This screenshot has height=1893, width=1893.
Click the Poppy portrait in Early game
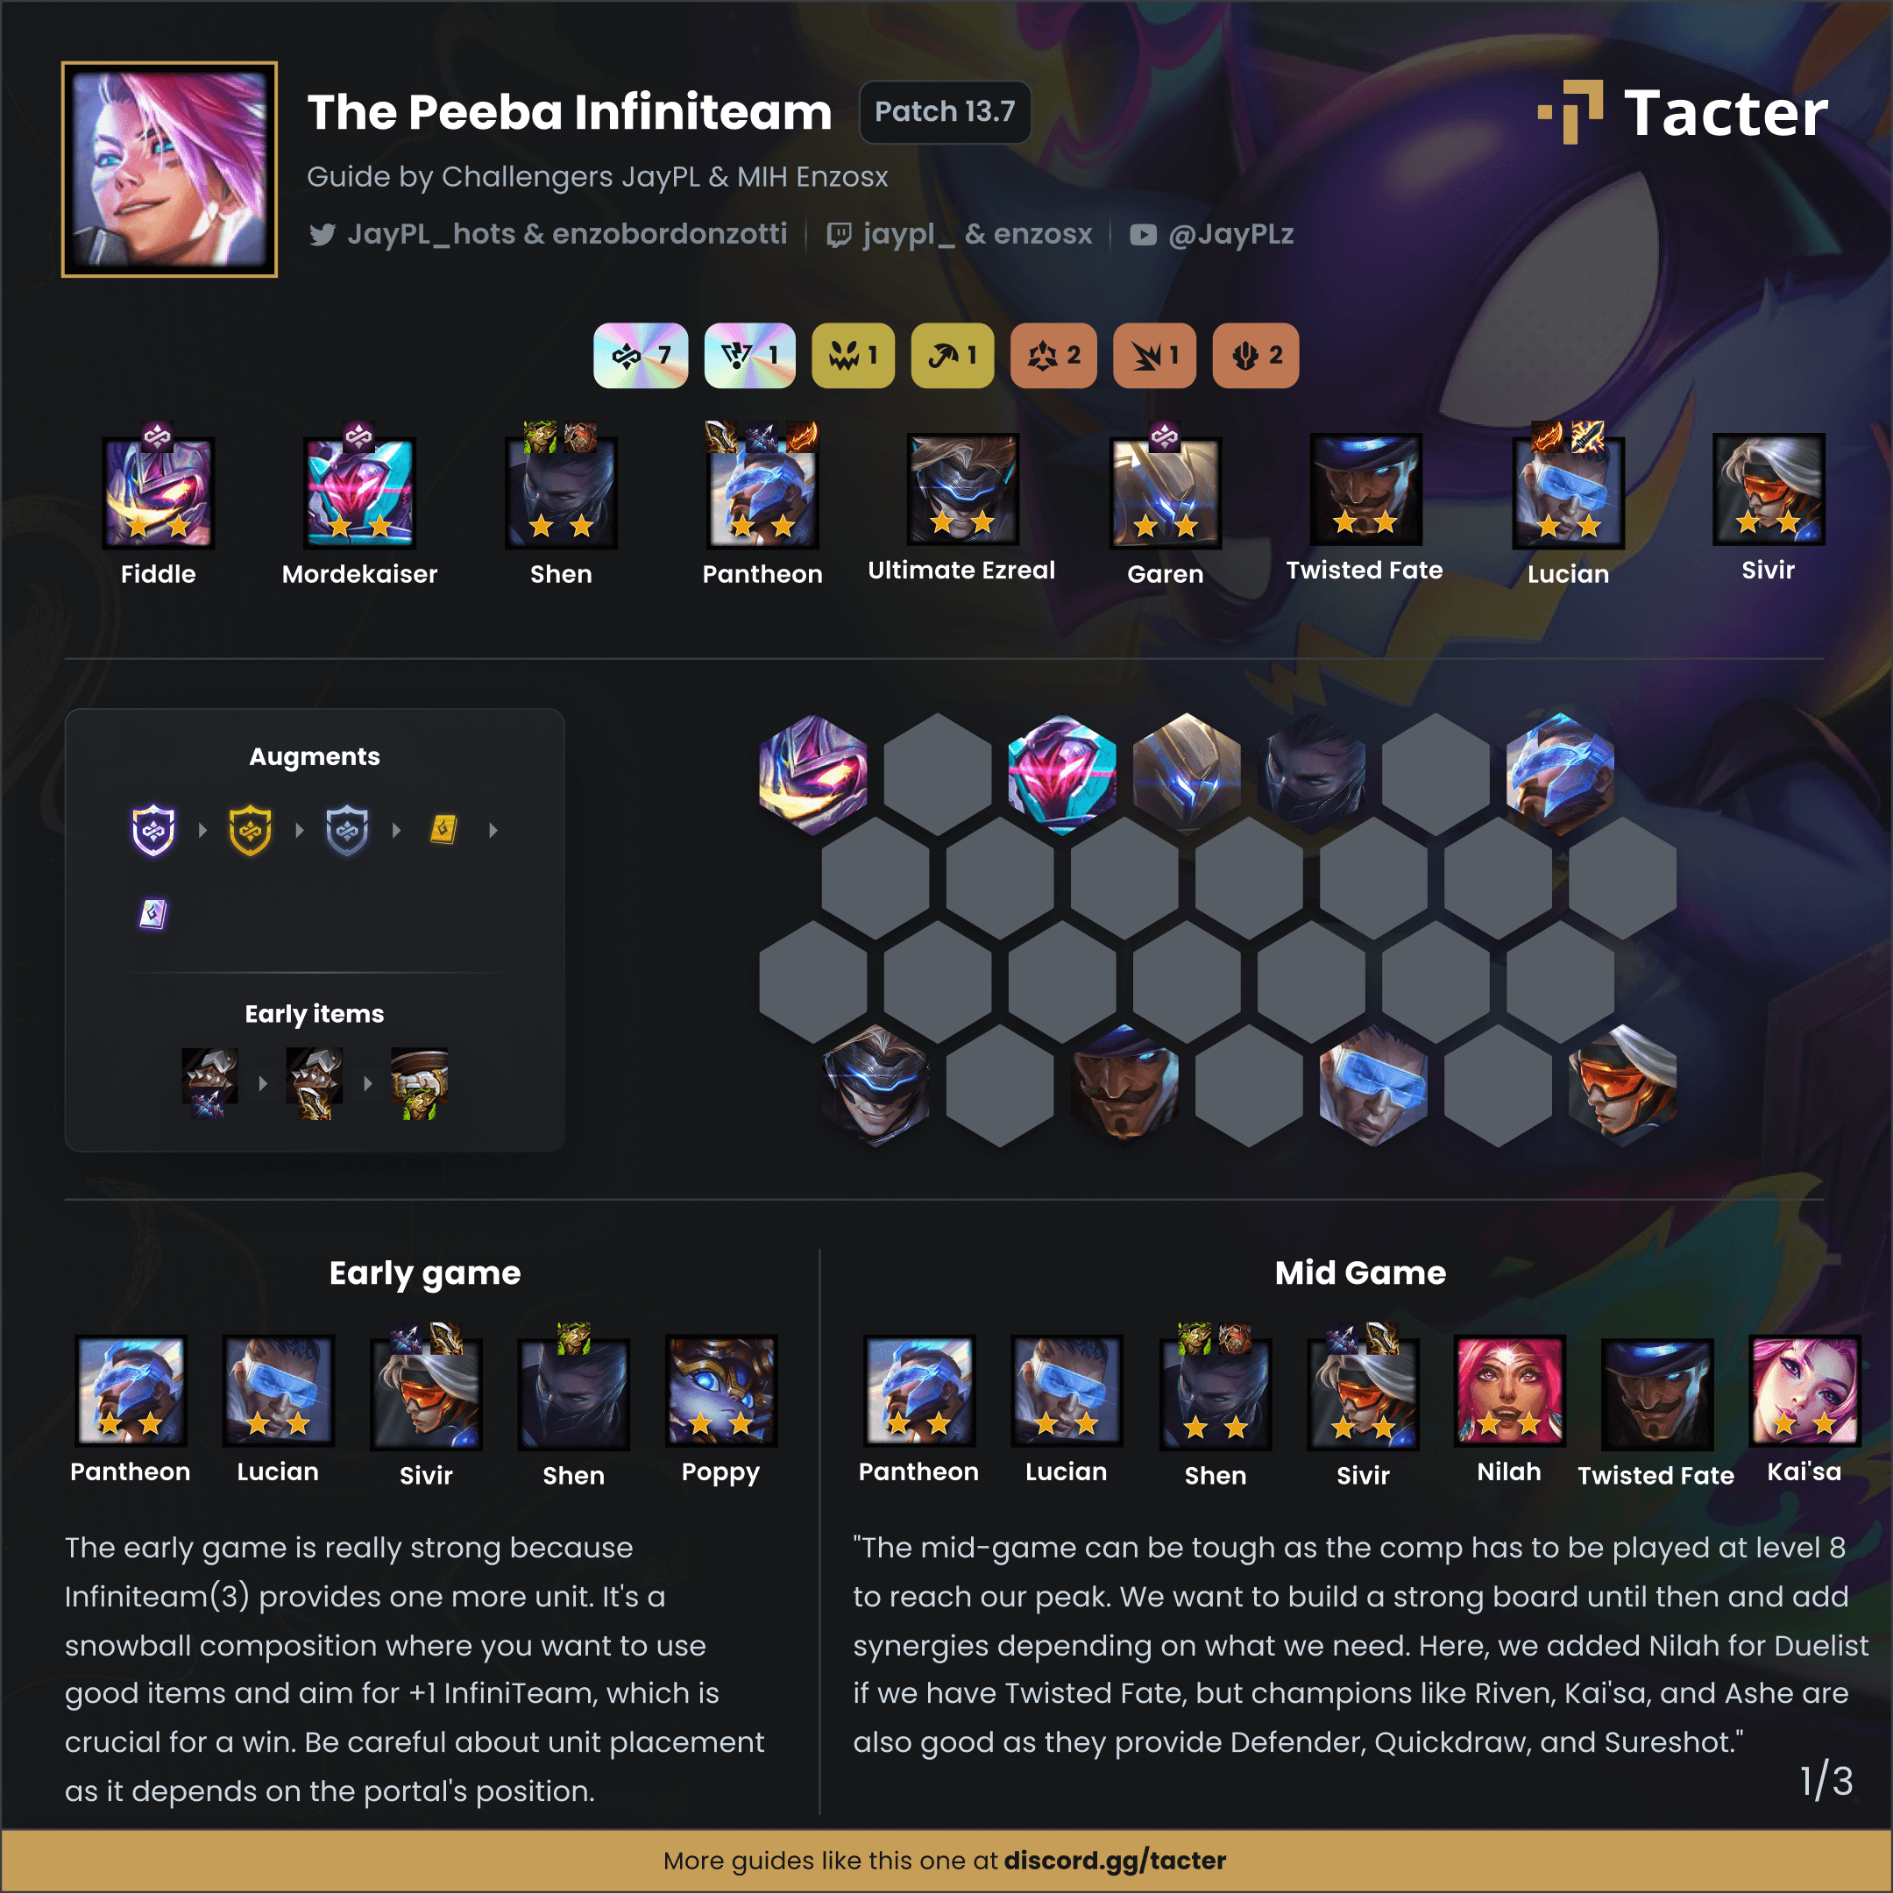[721, 1390]
